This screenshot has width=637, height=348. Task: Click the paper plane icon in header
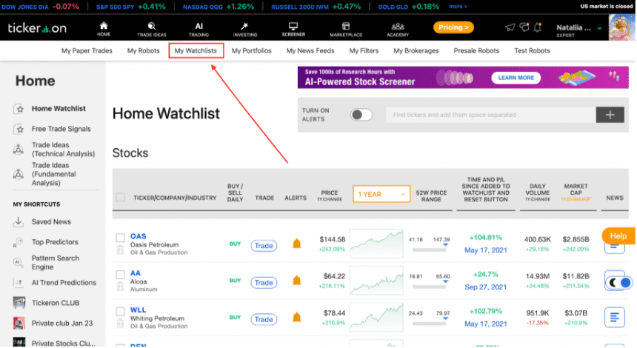510,27
